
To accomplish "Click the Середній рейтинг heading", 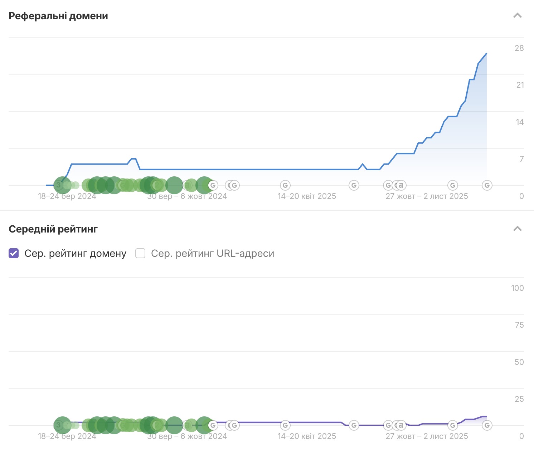I will click(x=53, y=229).
